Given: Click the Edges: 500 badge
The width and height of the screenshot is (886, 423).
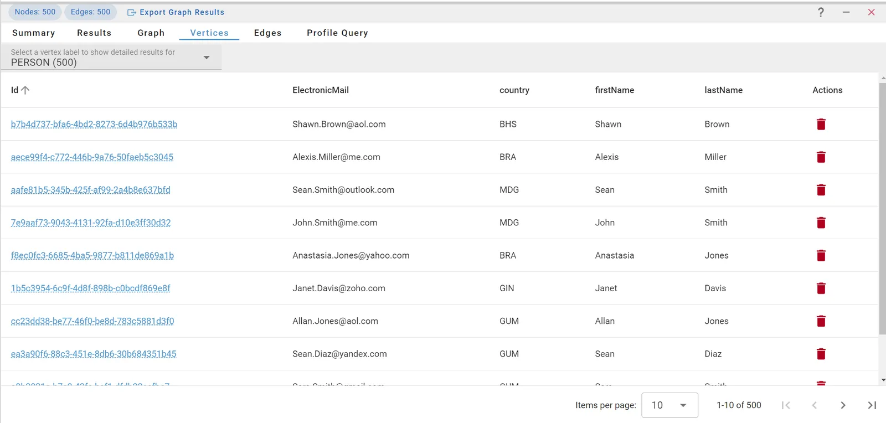Looking at the screenshot, I should [90, 12].
